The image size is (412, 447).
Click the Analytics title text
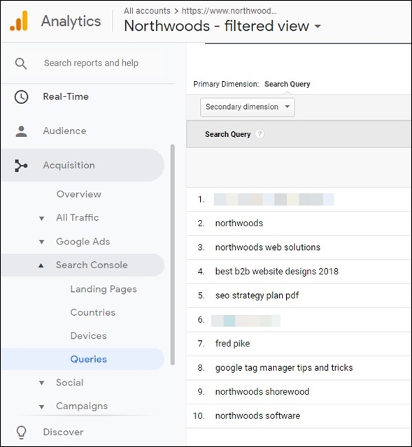coord(71,22)
